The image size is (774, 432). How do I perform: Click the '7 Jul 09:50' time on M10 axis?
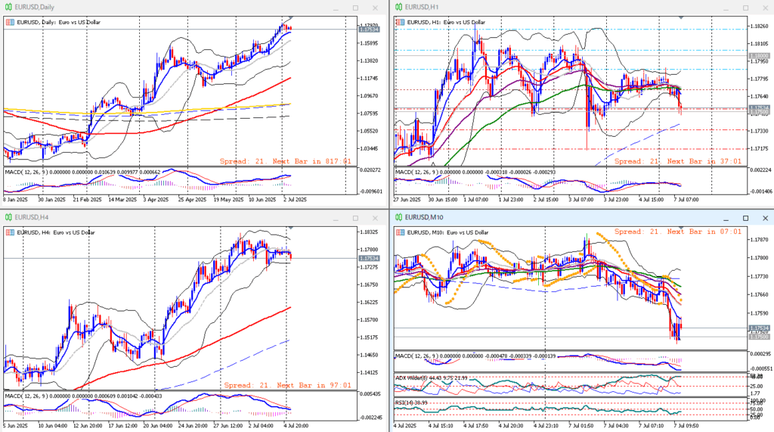(x=686, y=425)
